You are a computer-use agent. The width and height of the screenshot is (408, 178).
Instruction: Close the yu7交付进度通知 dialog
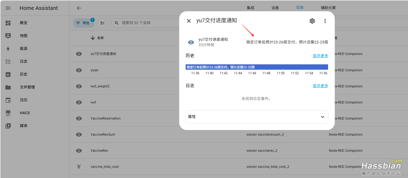pyautogui.click(x=189, y=21)
